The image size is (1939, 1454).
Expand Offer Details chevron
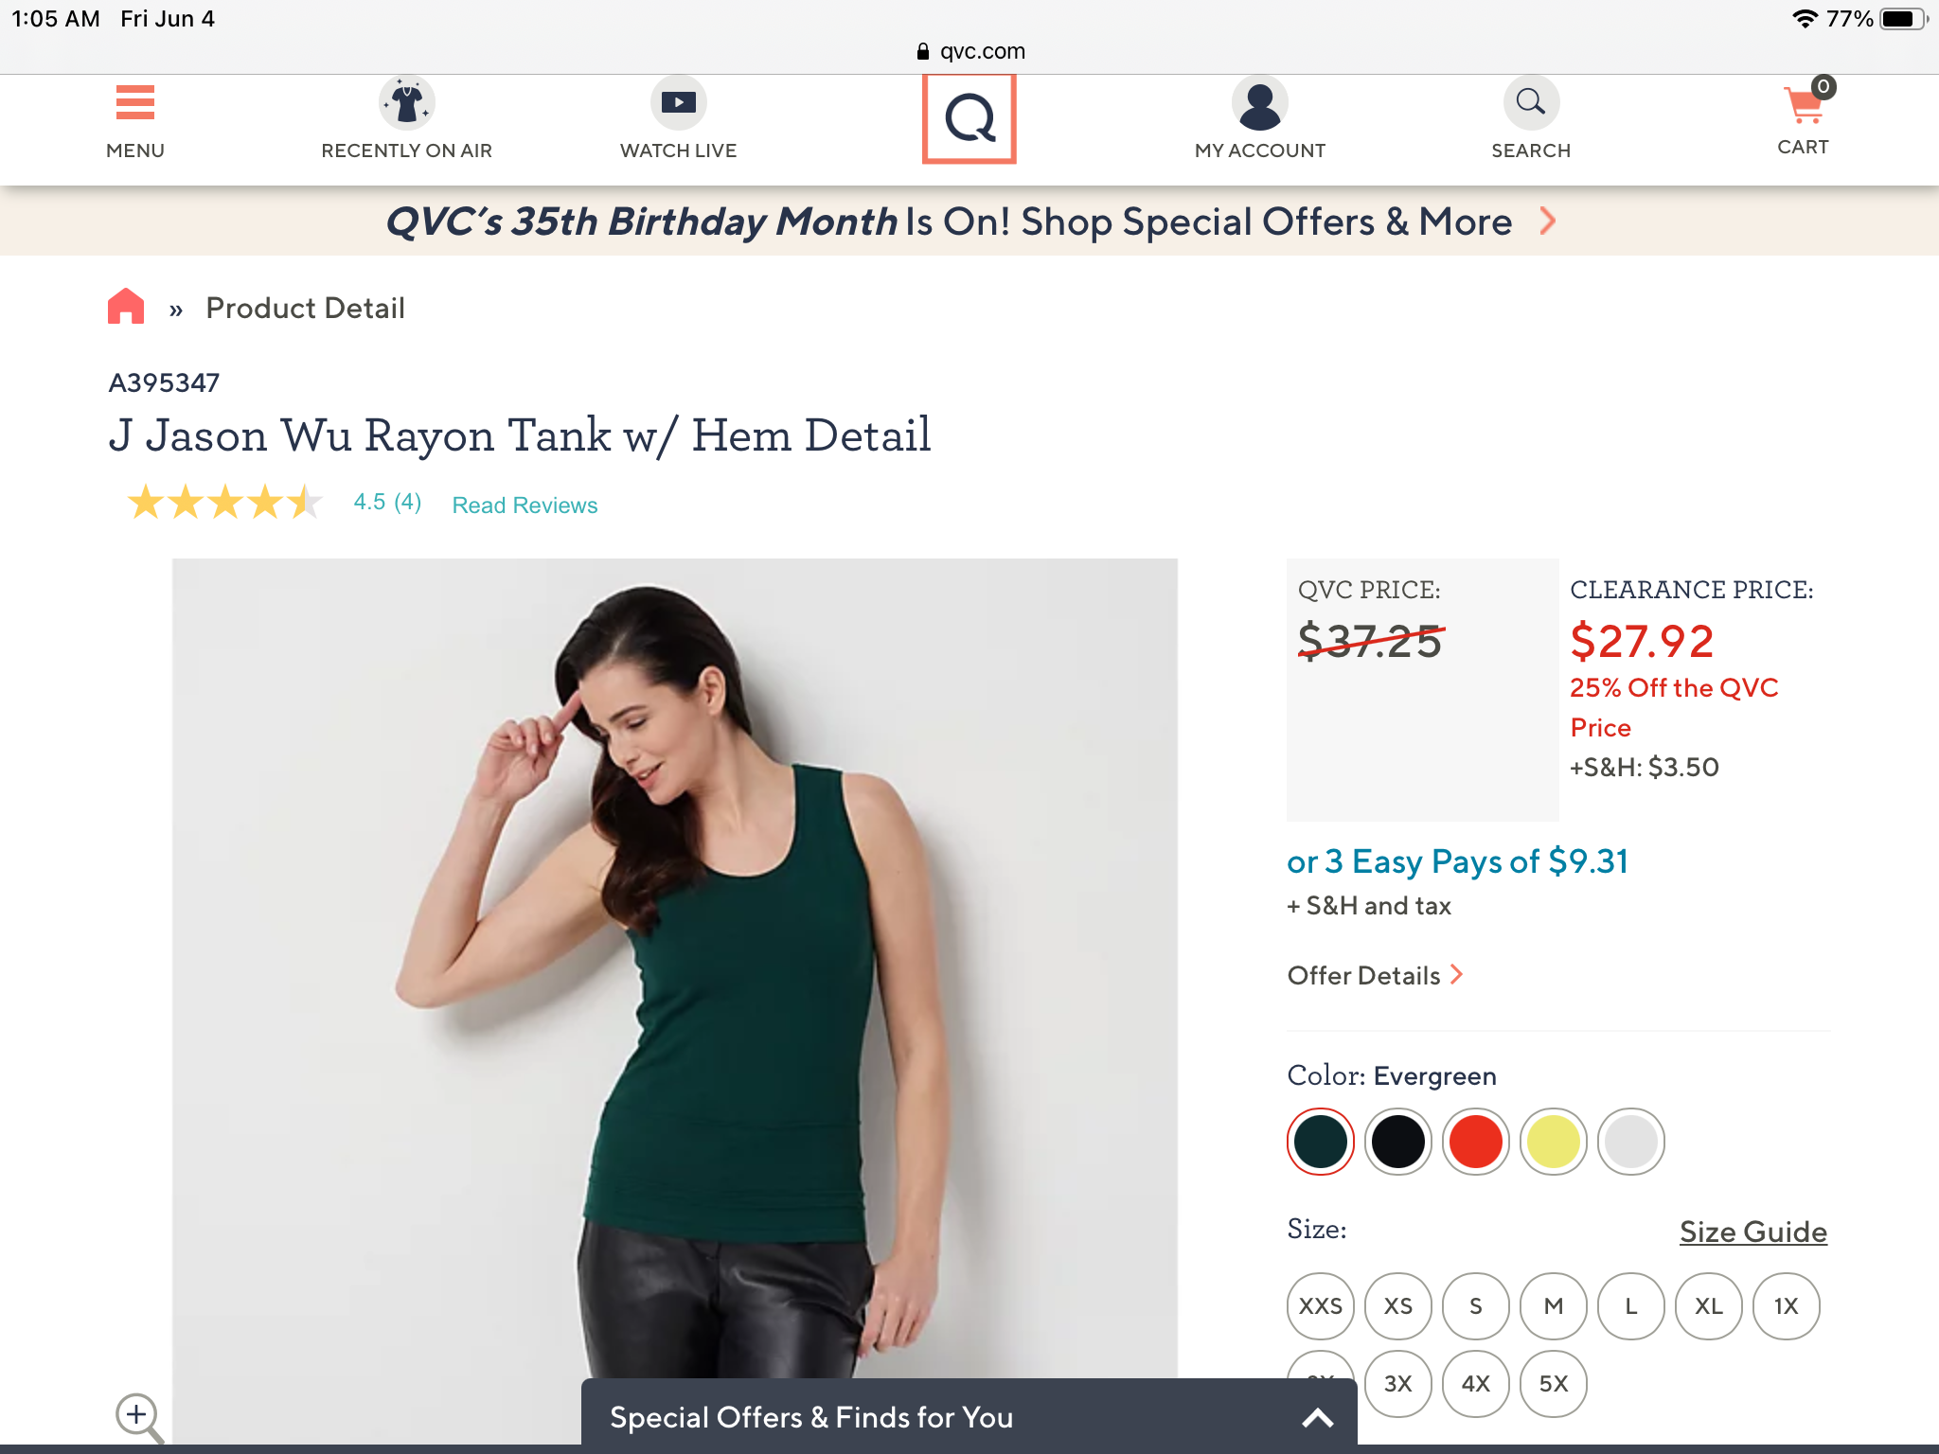click(1457, 975)
